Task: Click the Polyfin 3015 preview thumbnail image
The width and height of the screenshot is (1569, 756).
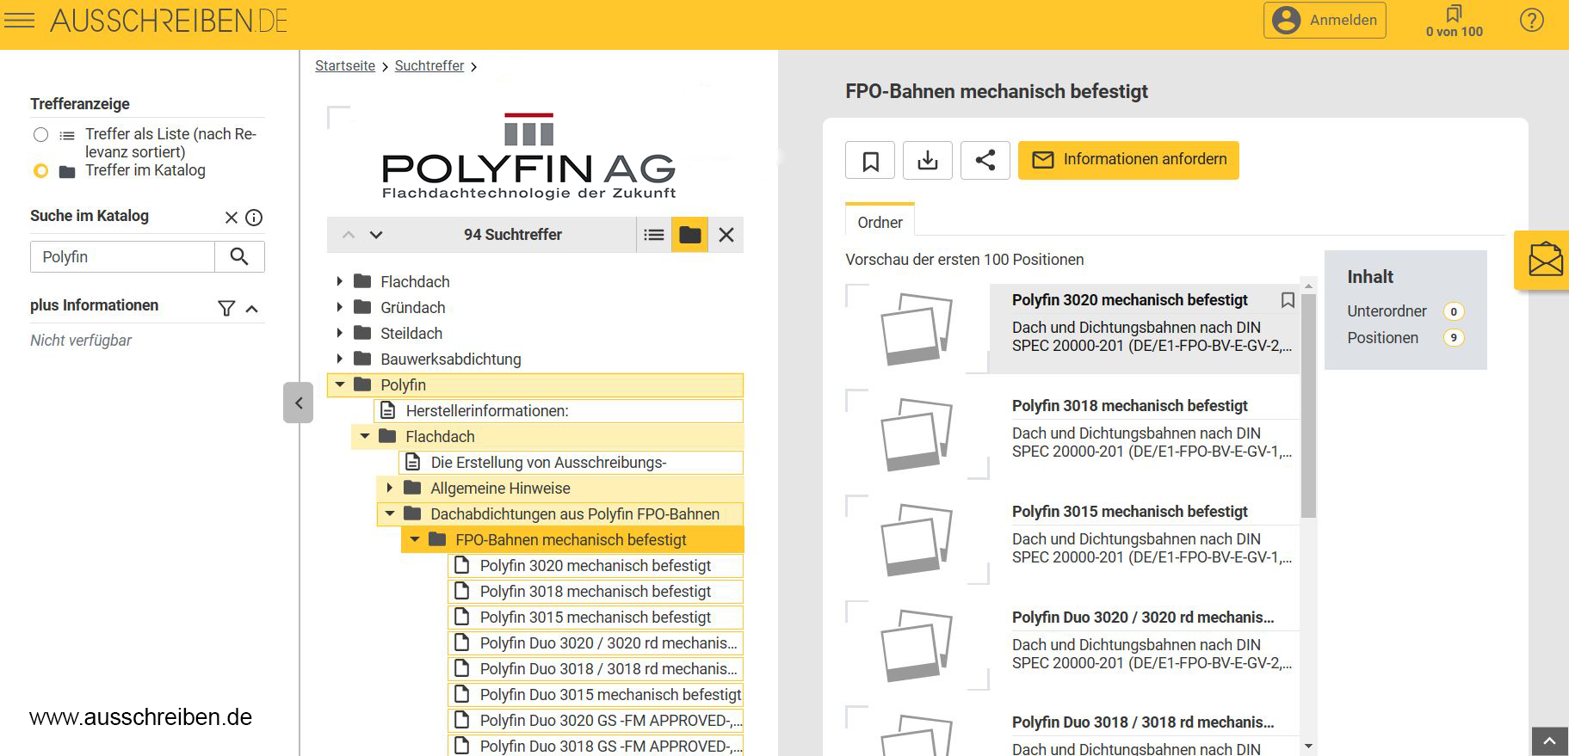Action: [917, 540]
